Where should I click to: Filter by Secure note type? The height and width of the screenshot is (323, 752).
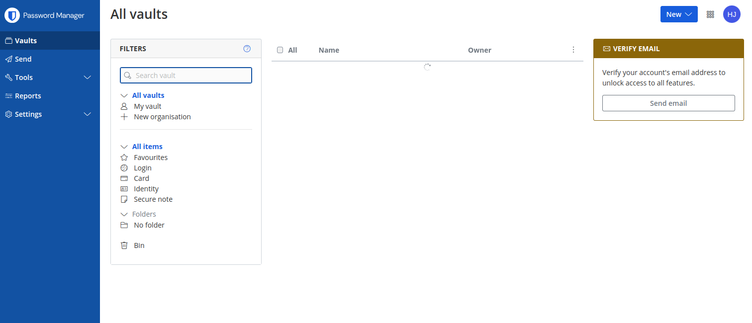(x=153, y=199)
